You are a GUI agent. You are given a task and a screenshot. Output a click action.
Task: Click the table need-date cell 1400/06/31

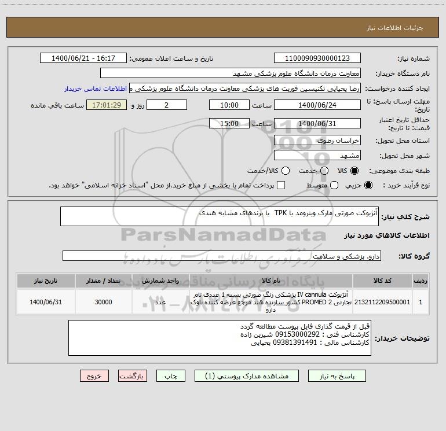click(x=46, y=302)
